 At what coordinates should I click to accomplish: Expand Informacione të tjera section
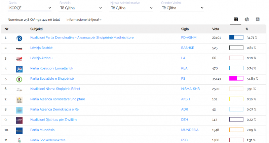[84, 20]
